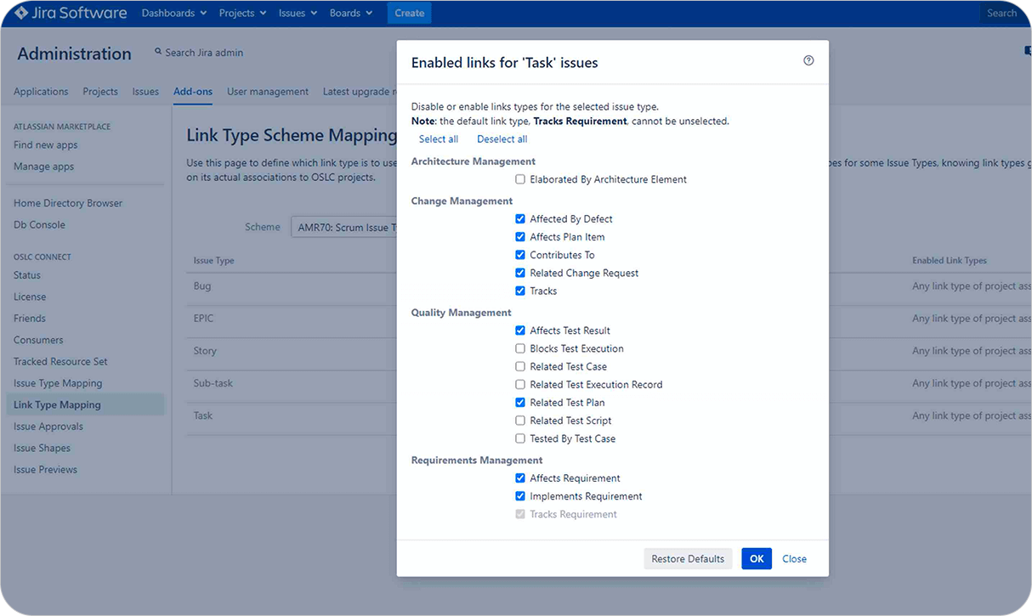Toggle Implements Requirement checkbox
1032x616 pixels.
(520, 495)
